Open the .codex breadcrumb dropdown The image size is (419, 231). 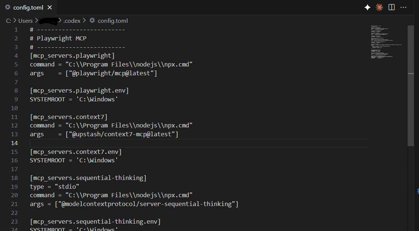pyautogui.click(x=72, y=21)
